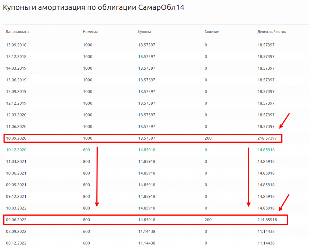Select the 08.12.2022 payment date cell
309x248 pixels.
16,243
